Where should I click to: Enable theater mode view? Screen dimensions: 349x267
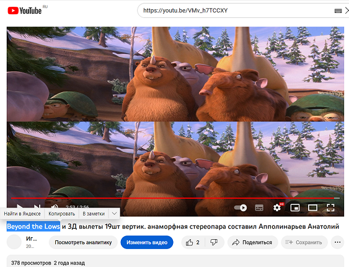pos(312,208)
